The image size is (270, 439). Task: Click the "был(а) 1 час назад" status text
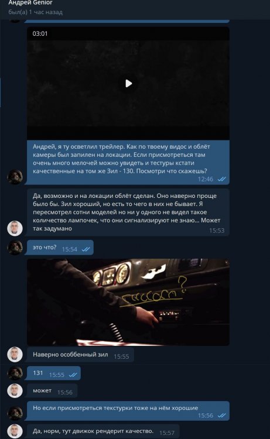click(36, 12)
